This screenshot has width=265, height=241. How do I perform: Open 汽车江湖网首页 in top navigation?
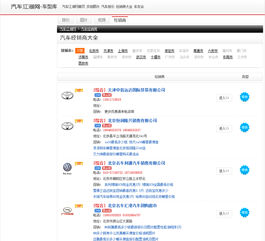[73, 7]
